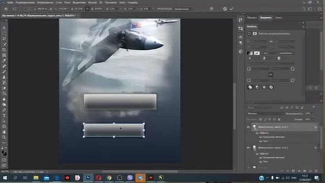
Task: Open the Properties panel flyout menu
Action: click(x=303, y=26)
